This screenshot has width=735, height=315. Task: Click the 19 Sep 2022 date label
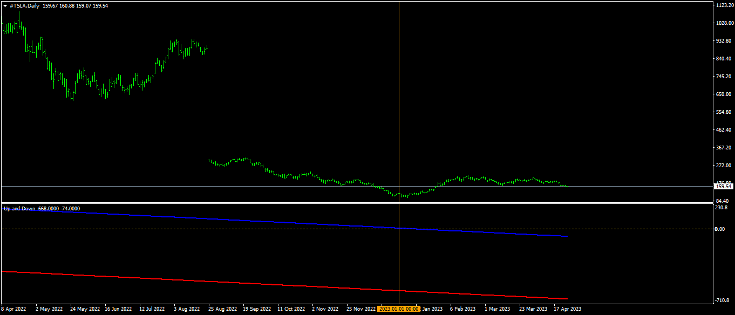coord(256,309)
